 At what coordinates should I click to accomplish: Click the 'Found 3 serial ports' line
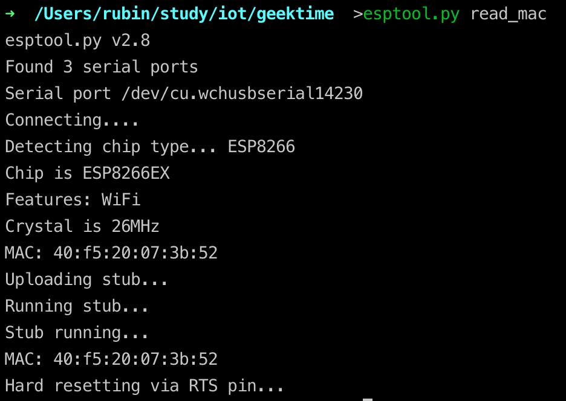(x=102, y=67)
